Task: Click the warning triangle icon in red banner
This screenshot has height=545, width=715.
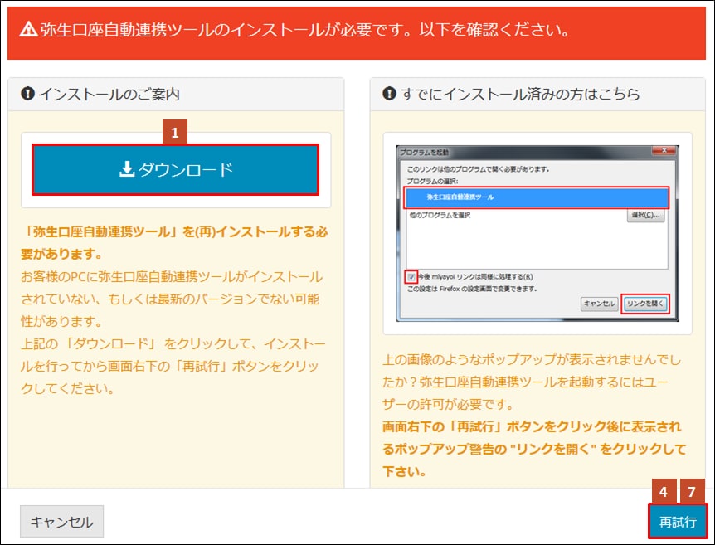Action: [x=28, y=30]
